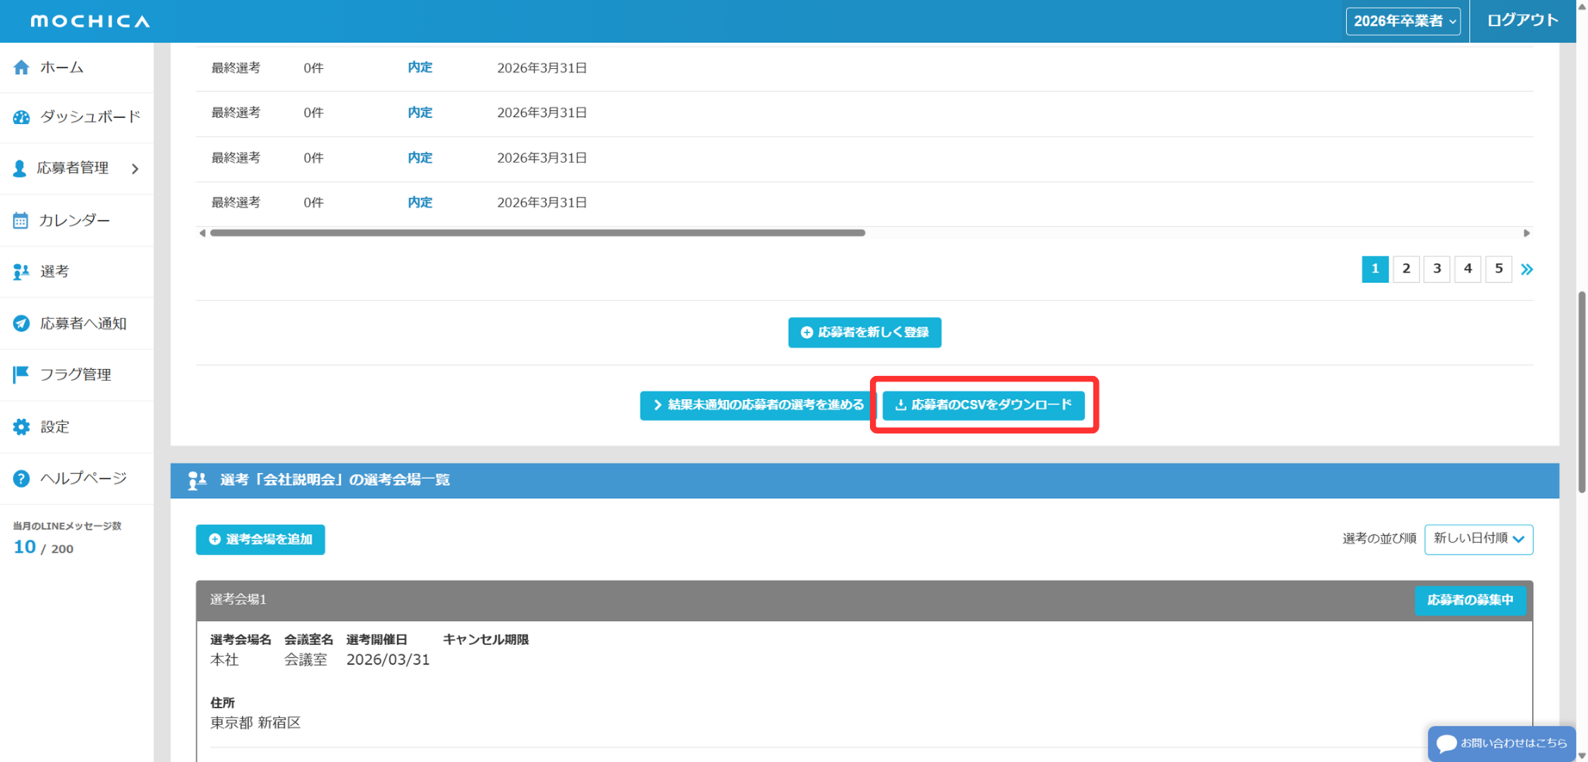Click 応募者を新しく登録 button

[865, 333]
